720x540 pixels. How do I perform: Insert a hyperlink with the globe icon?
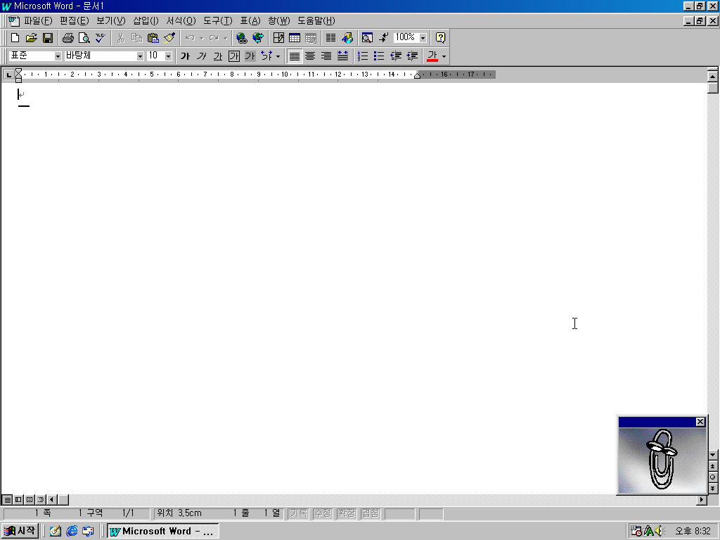pyautogui.click(x=242, y=38)
